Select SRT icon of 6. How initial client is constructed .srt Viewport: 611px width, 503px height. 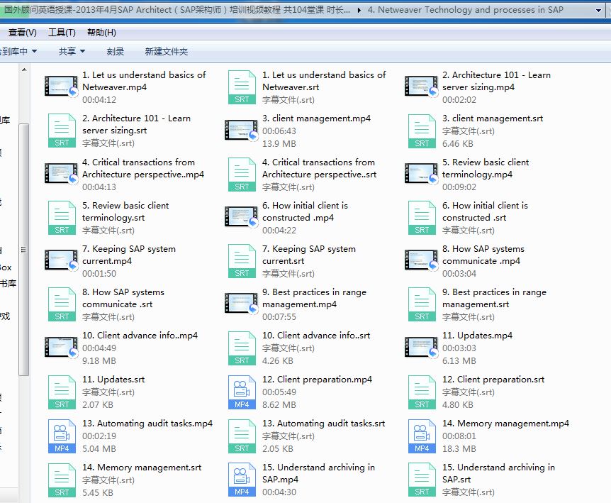pyautogui.click(x=422, y=217)
